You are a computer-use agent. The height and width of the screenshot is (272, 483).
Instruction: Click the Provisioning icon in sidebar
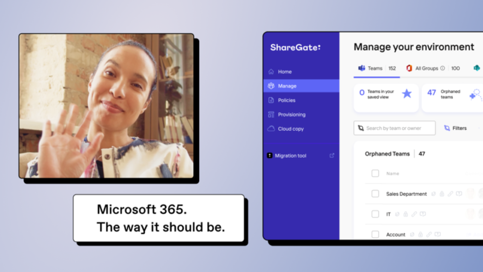271,114
